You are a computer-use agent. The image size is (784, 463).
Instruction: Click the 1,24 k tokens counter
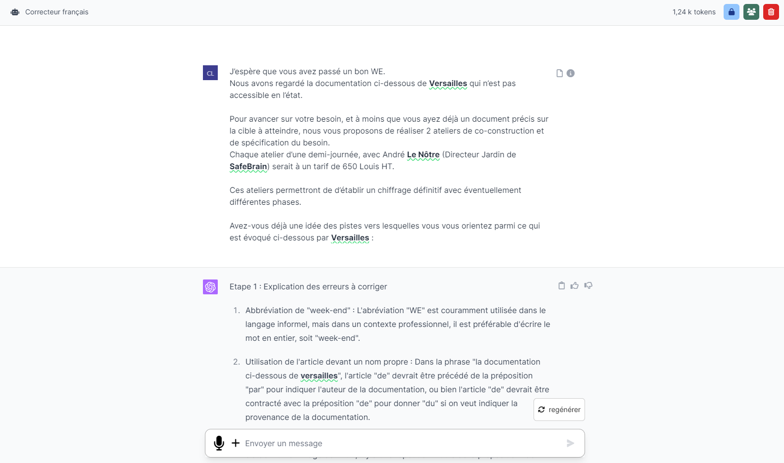[x=694, y=12]
